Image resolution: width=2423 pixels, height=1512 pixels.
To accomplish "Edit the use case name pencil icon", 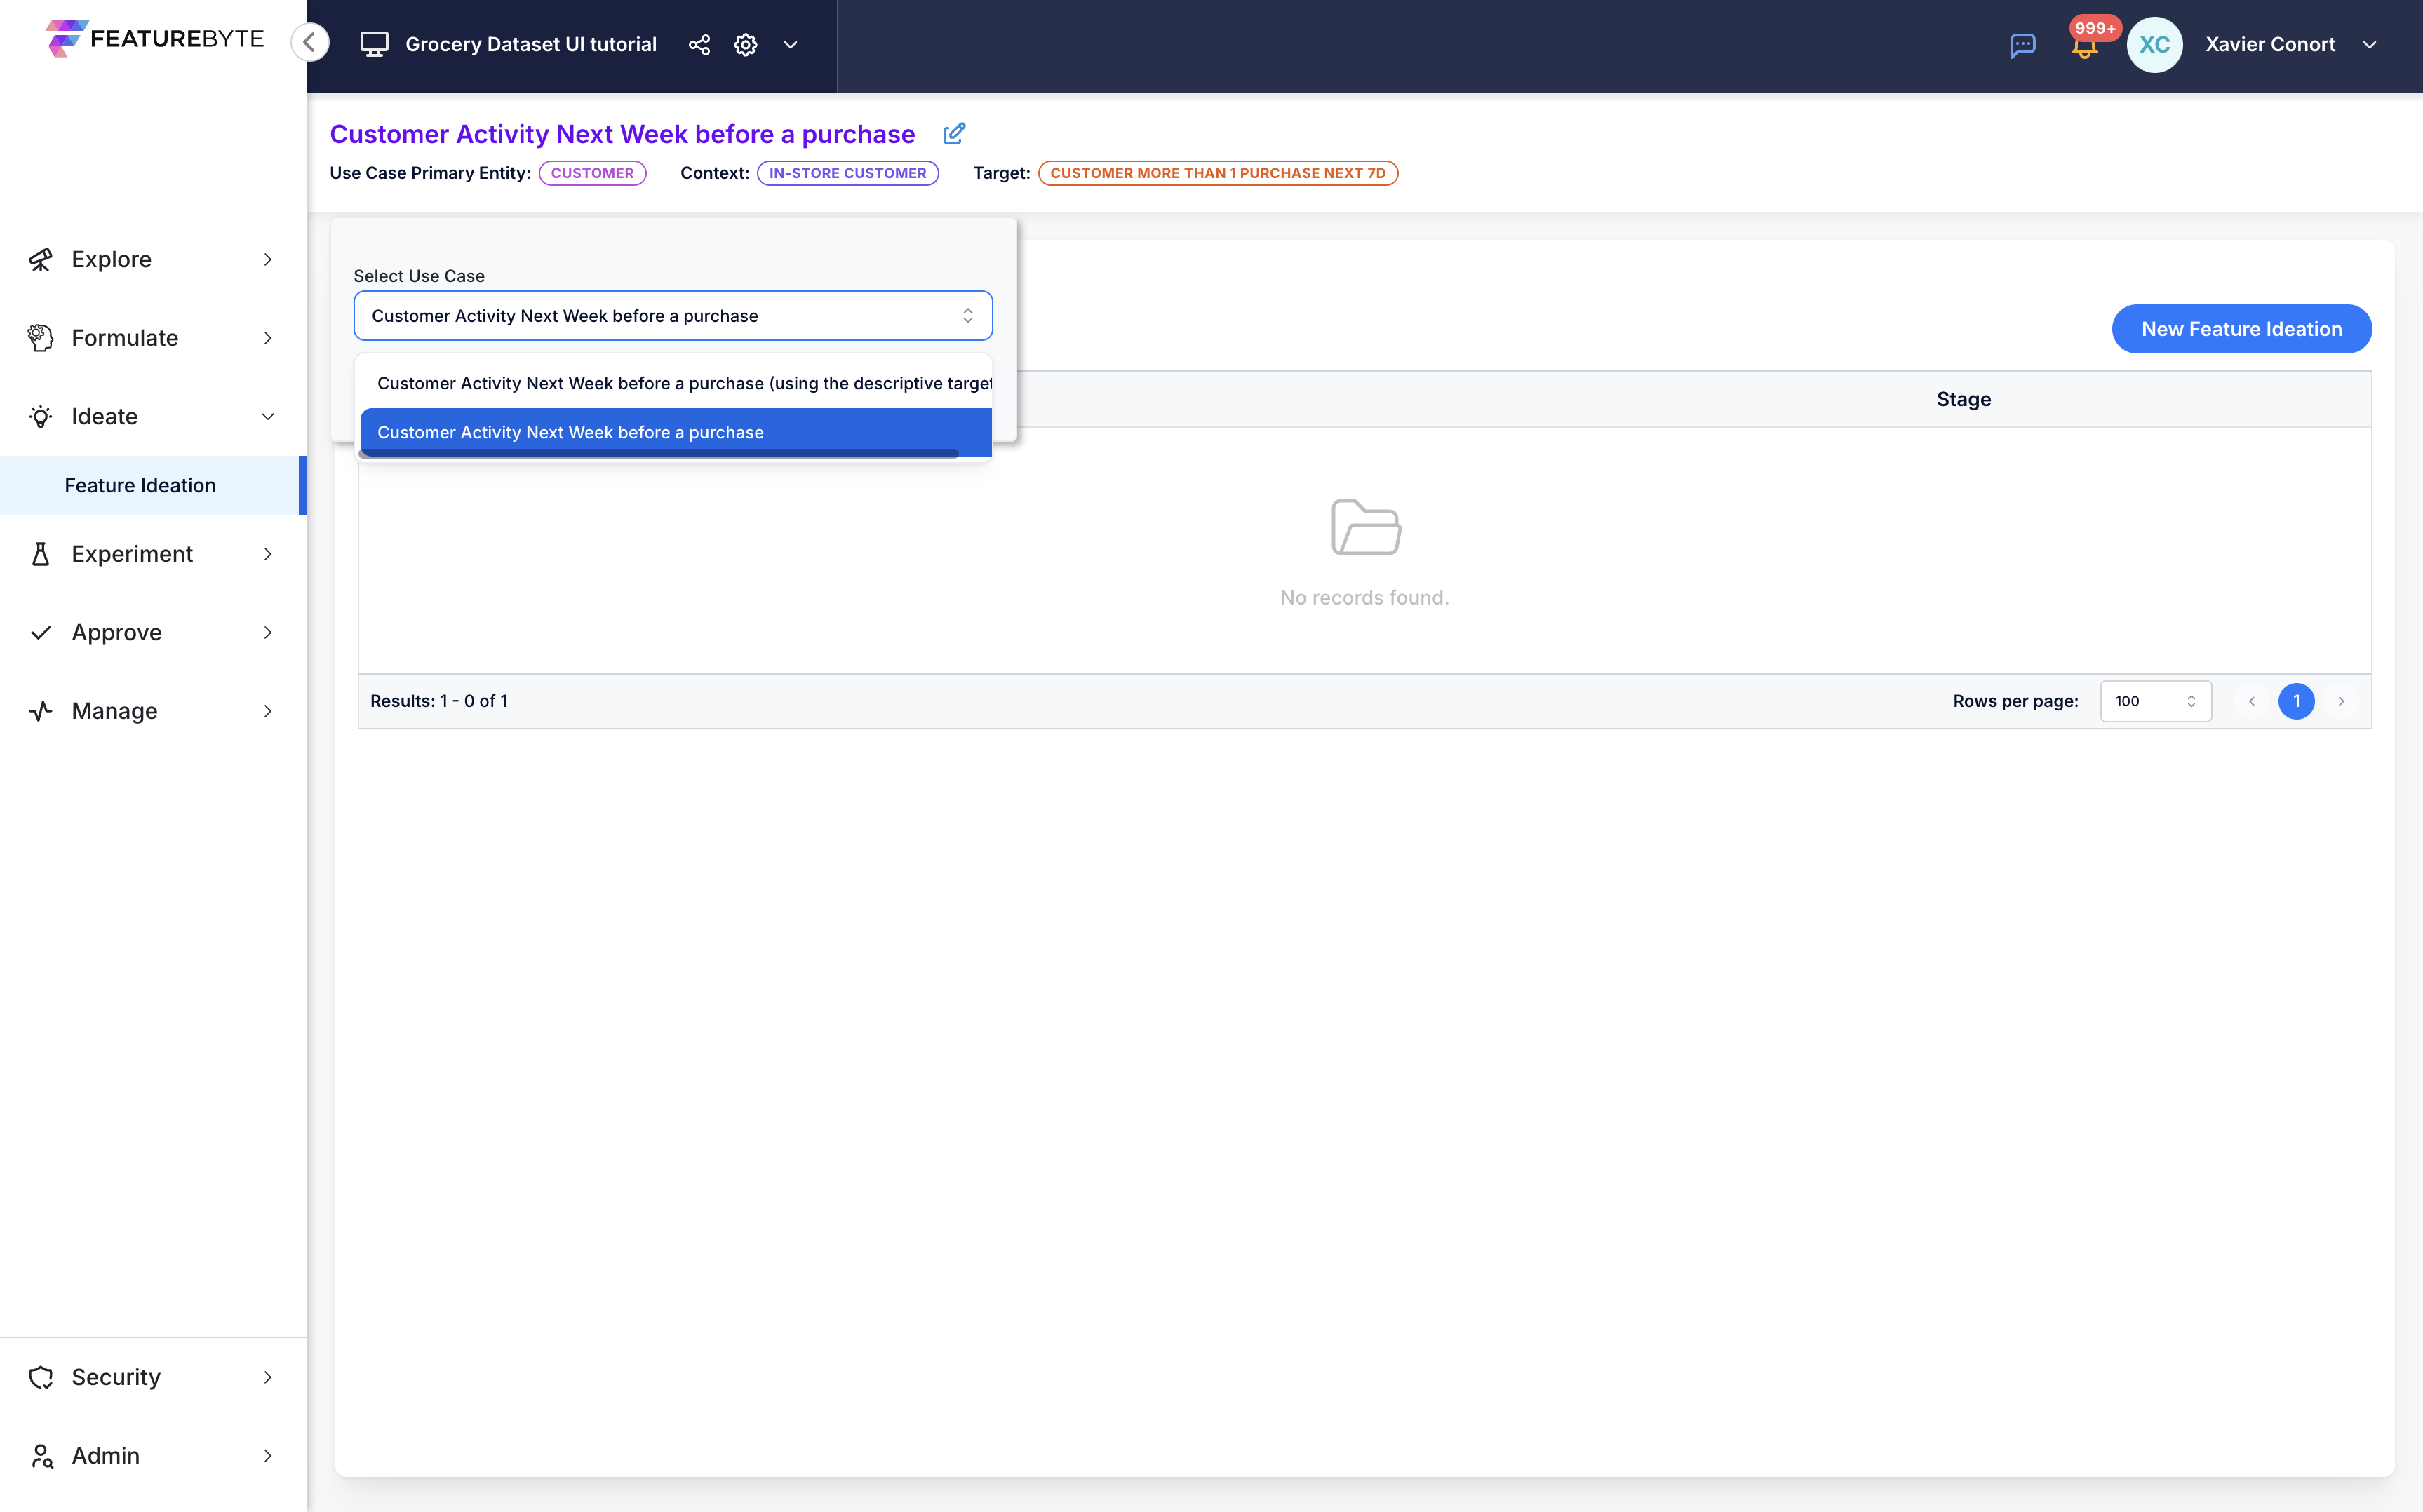I will coord(954,133).
